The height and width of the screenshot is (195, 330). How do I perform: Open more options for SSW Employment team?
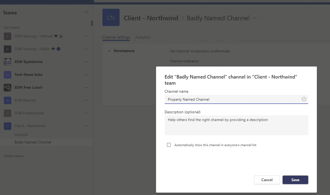click(x=86, y=113)
